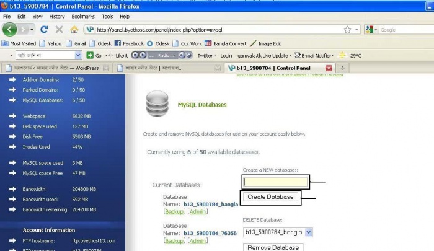
Task: Click the Disk space used row
Action: coord(48,126)
